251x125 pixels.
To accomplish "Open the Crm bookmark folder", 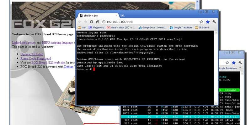I will [x=82, y=27].
